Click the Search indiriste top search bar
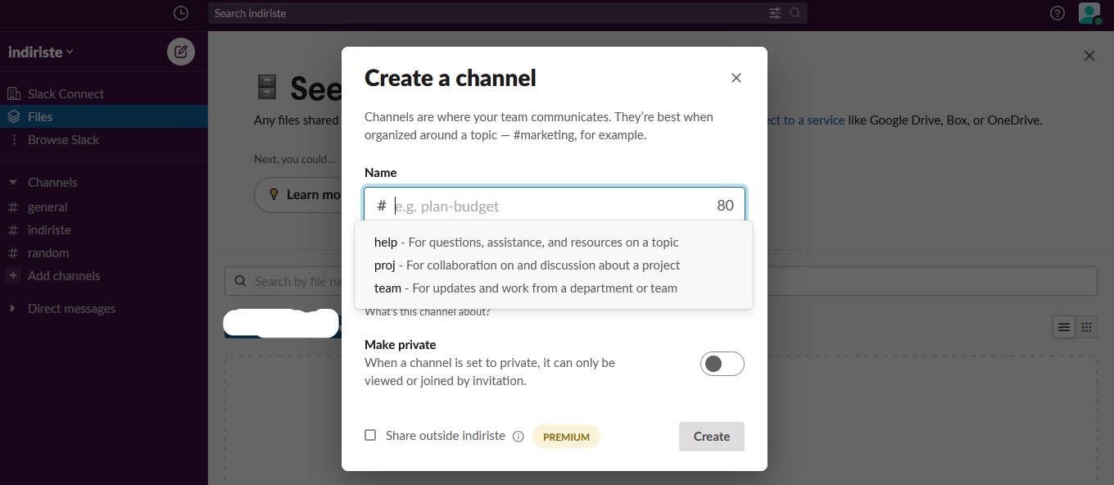 click(x=508, y=13)
